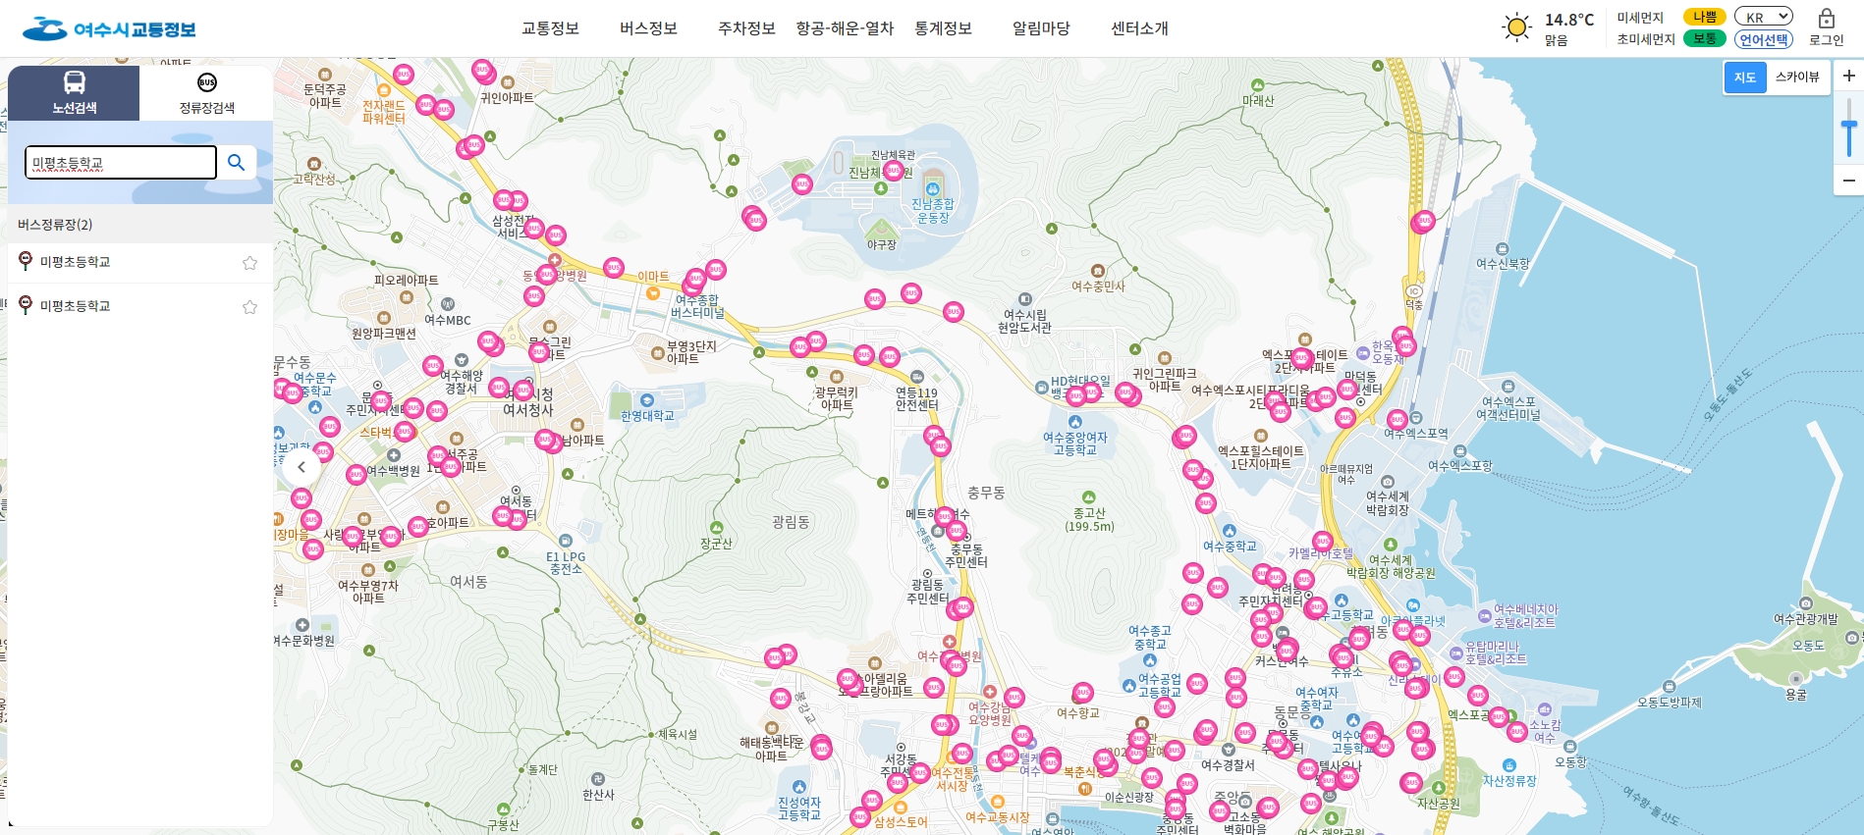Click the bus stop marker at 카멜리아호텔
The width and height of the screenshot is (1864, 835).
coord(1323,541)
